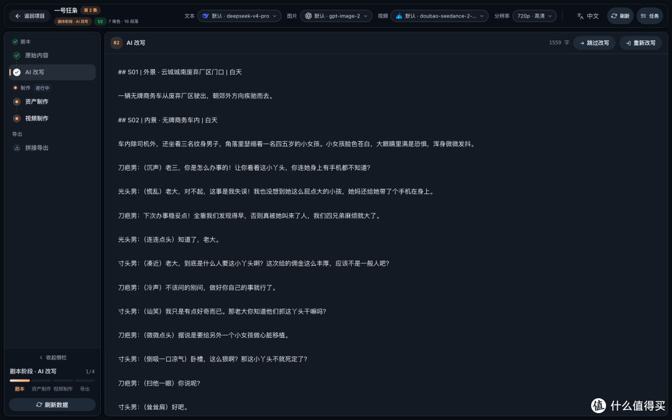Screen dimensions: 672x420
Task: Select 原始内容 in the sidebar
Action: 52,55
